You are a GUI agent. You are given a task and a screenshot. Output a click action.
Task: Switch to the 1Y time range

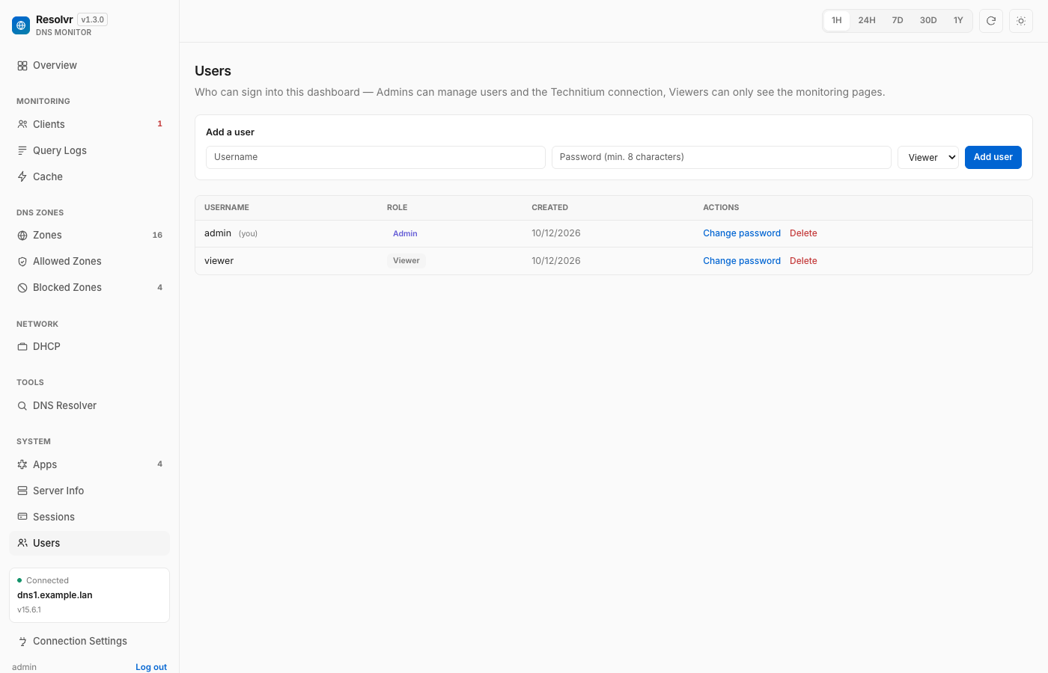(958, 21)
